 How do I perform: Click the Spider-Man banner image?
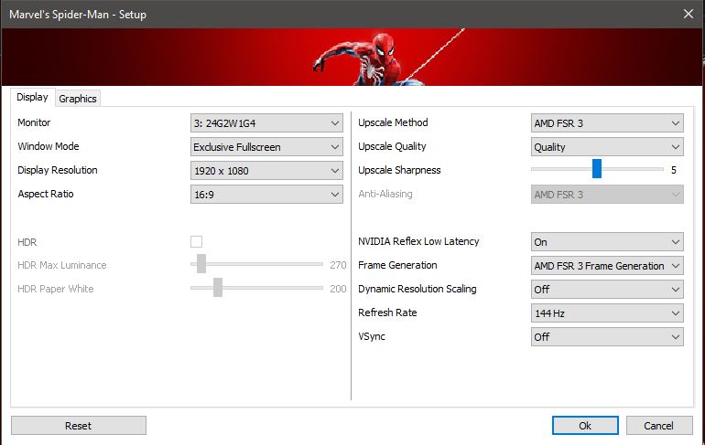point(352,57)
